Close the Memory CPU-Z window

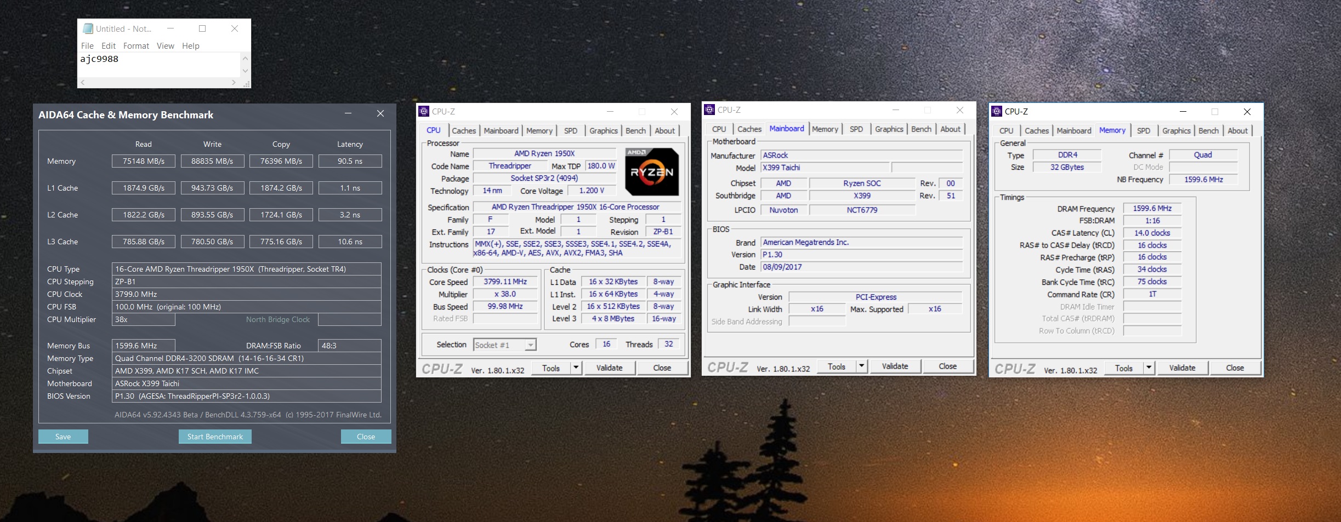click(1247, 111)
